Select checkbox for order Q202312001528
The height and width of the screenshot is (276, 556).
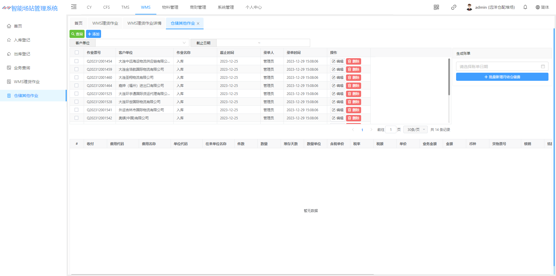click(x=76, y=102)
